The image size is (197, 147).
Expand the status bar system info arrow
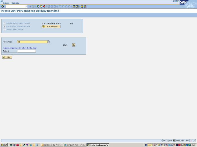point(161,141)
